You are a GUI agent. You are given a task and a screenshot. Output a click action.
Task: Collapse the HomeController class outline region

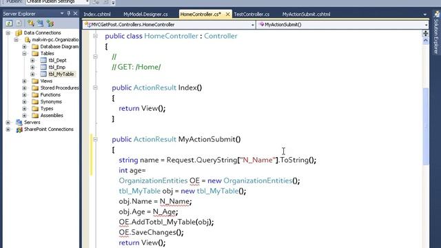[x=95, y=36]
